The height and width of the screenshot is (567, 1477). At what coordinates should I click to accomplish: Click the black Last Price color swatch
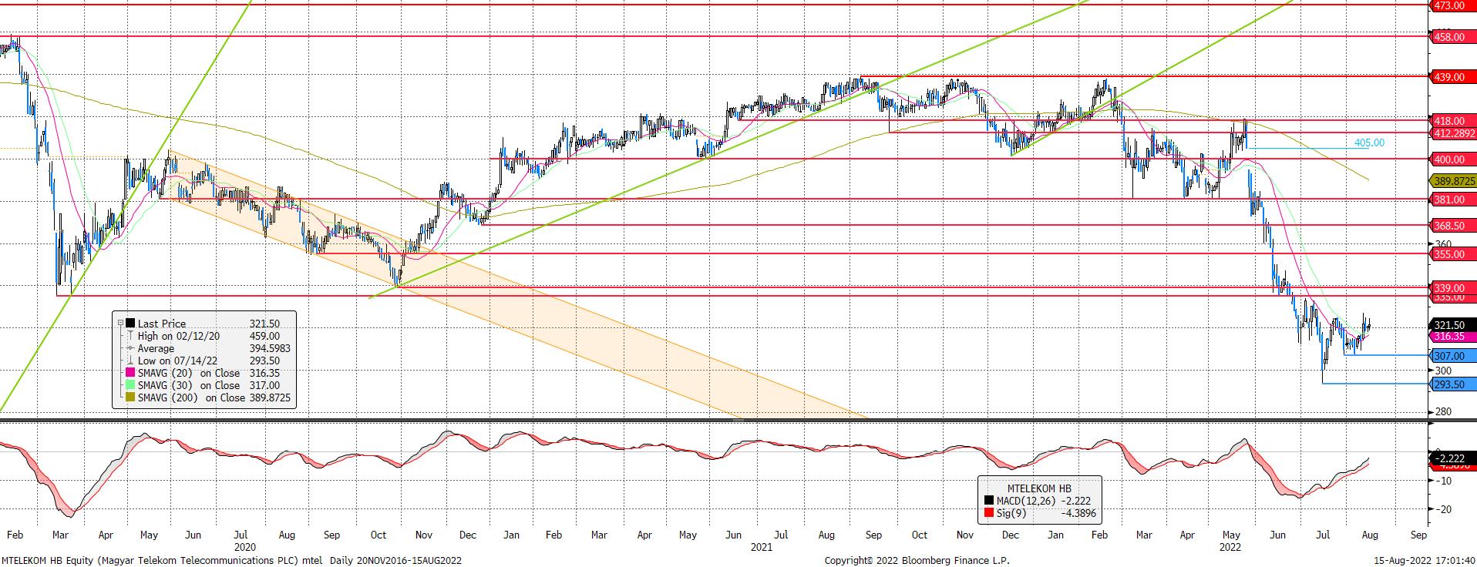131,324
